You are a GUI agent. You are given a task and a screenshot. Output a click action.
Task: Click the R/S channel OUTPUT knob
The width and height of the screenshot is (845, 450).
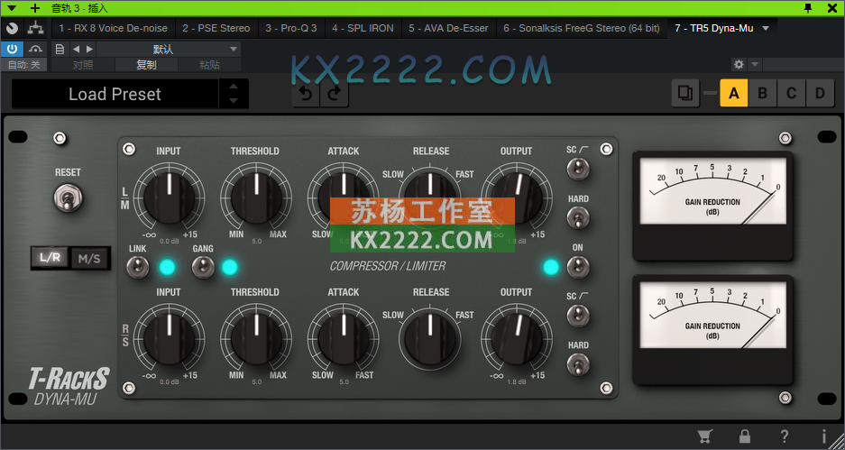coord(516,339)
